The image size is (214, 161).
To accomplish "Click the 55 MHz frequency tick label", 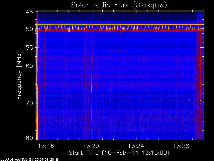I will (29, 48).
